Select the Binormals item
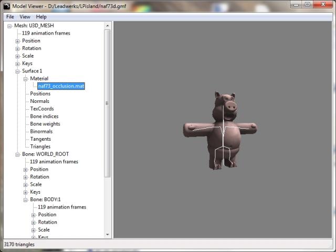Screen dimensions: 336x252 (x=41, y=132)
